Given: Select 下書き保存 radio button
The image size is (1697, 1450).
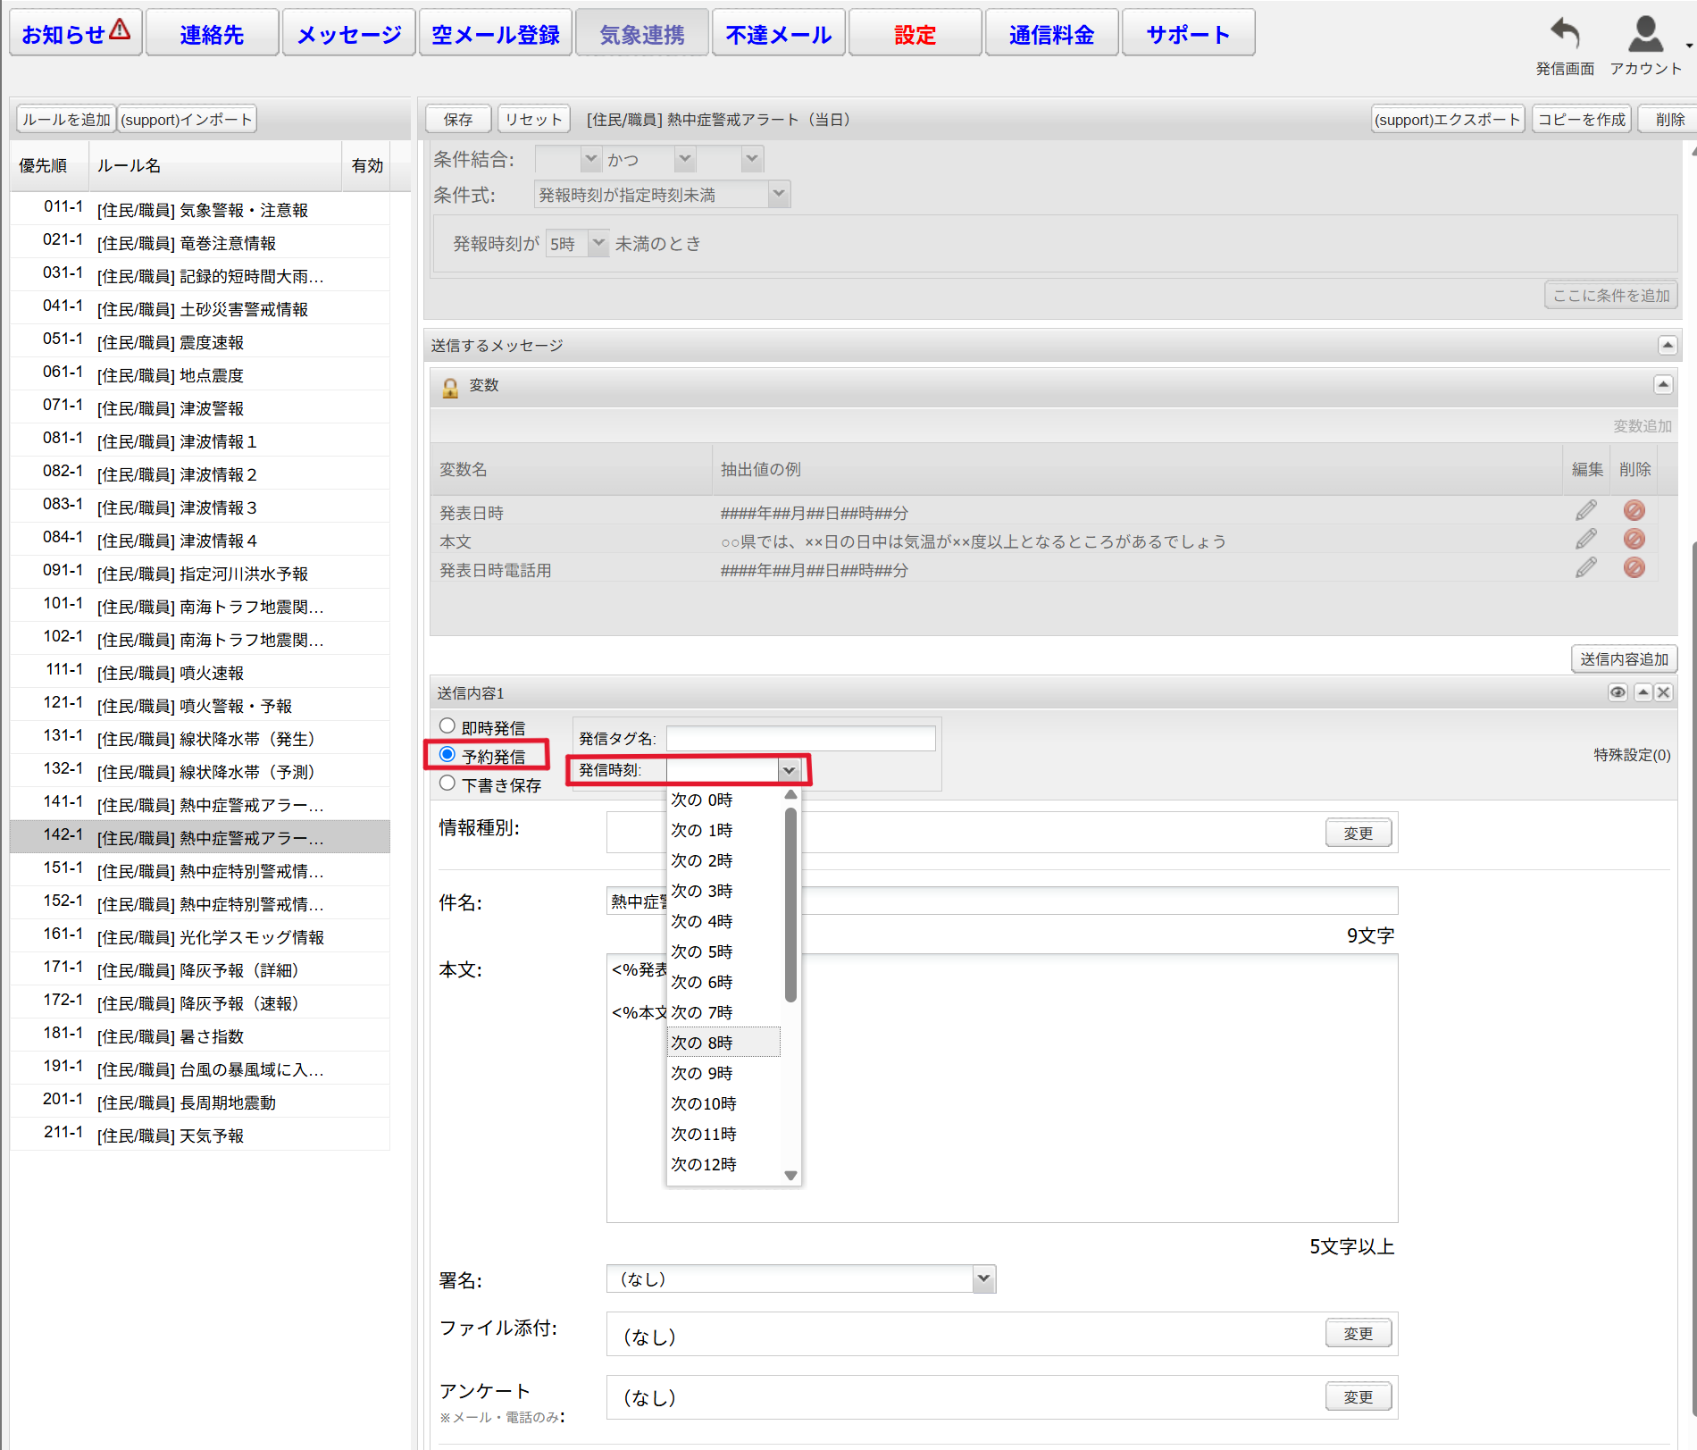Looking at the screenshot, I should 447,784.
